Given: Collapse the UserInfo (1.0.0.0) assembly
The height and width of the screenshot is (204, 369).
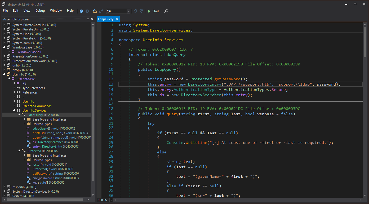Looking at the screenshot, I should click(4, 74).
